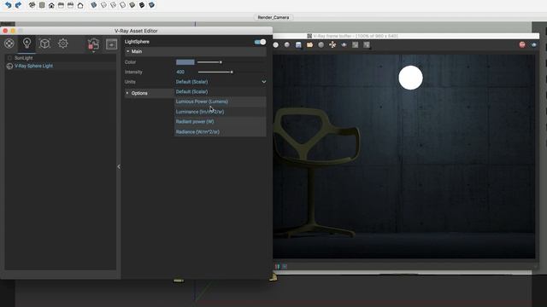Click the pause icon below the render
This screenshot has width=547, height=307.
pyautogui.click(x=277, y=267)
